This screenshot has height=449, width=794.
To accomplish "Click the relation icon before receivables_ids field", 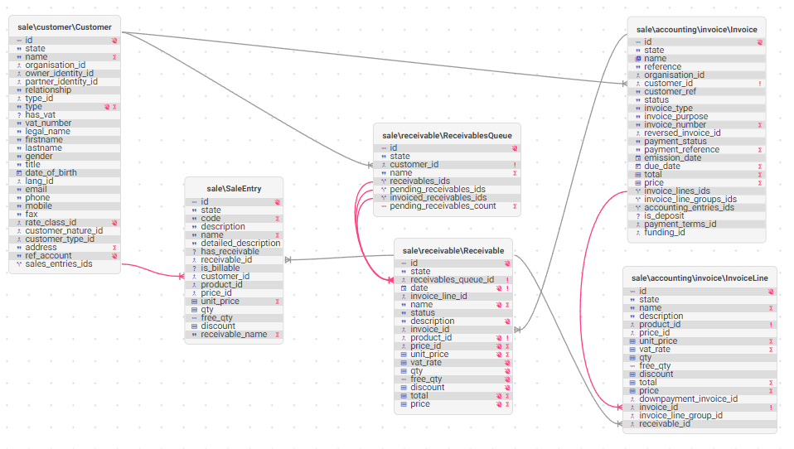I will point(384,181).
